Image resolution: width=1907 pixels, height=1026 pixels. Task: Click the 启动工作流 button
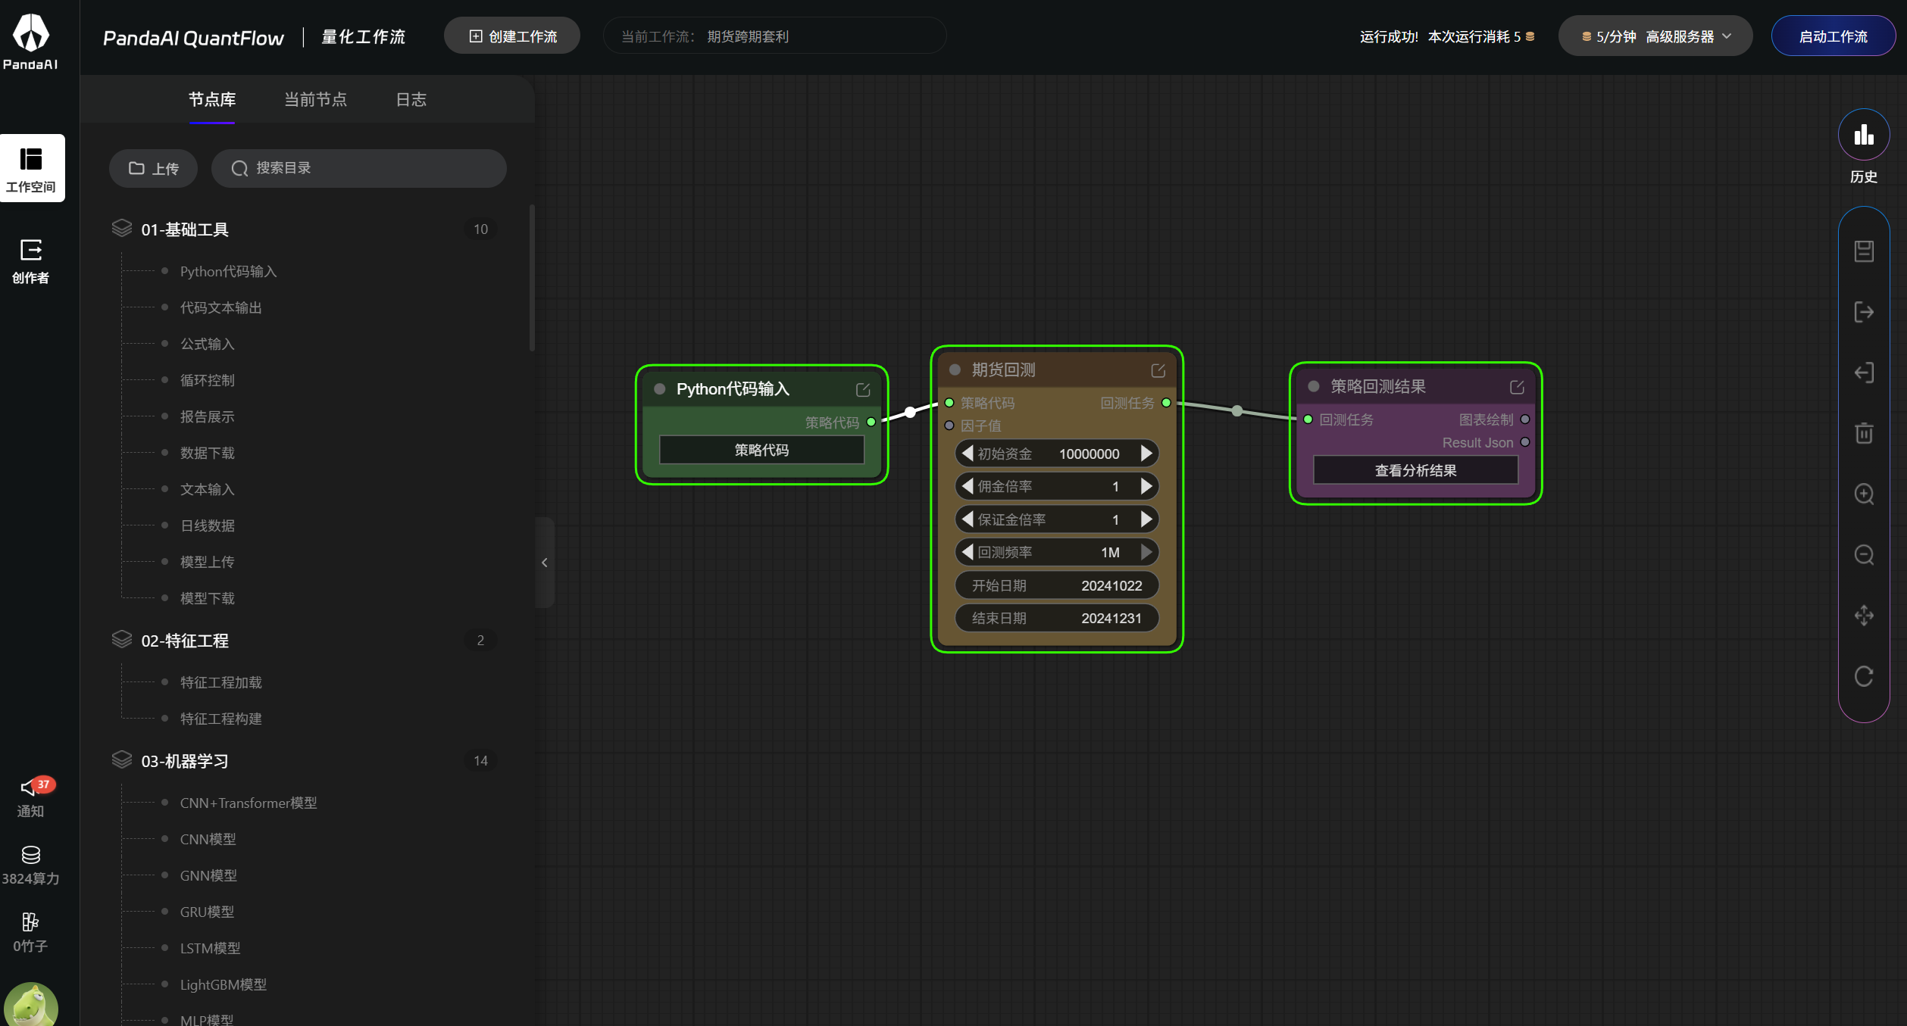pyautogui.click(x=1833, y=36)
